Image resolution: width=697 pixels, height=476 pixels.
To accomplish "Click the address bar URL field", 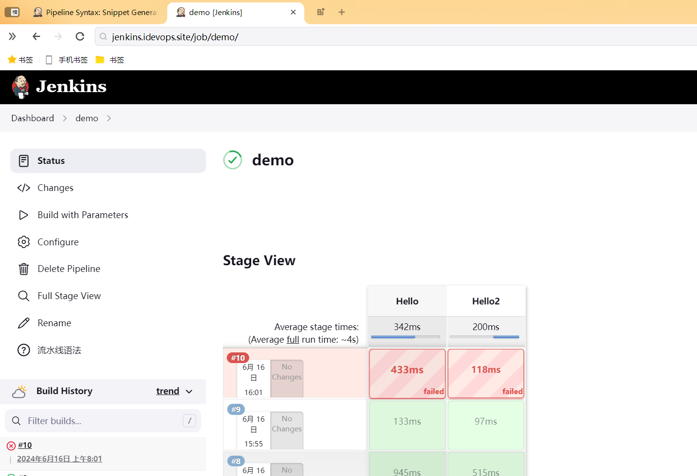I will click(396, 37).
